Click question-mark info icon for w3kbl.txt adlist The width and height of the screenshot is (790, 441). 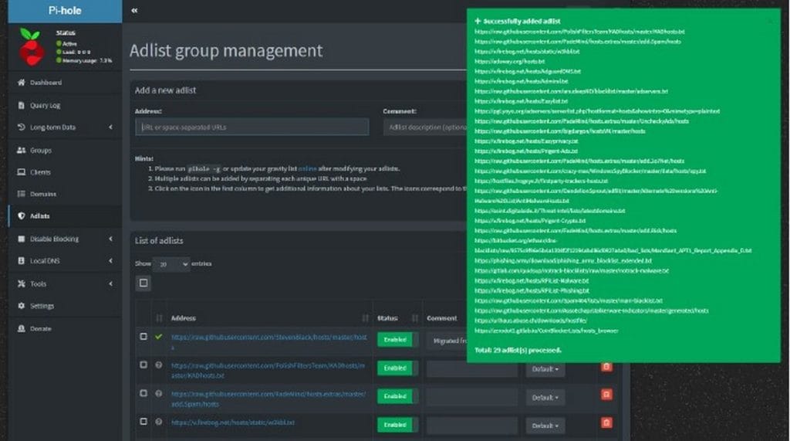coord(159,422)
